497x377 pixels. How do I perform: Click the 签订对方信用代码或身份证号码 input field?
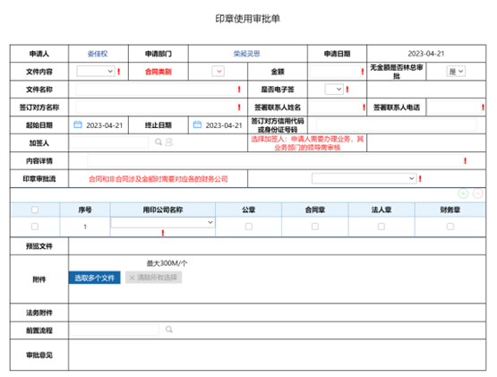pyautogui.click(x=396, y=125)
